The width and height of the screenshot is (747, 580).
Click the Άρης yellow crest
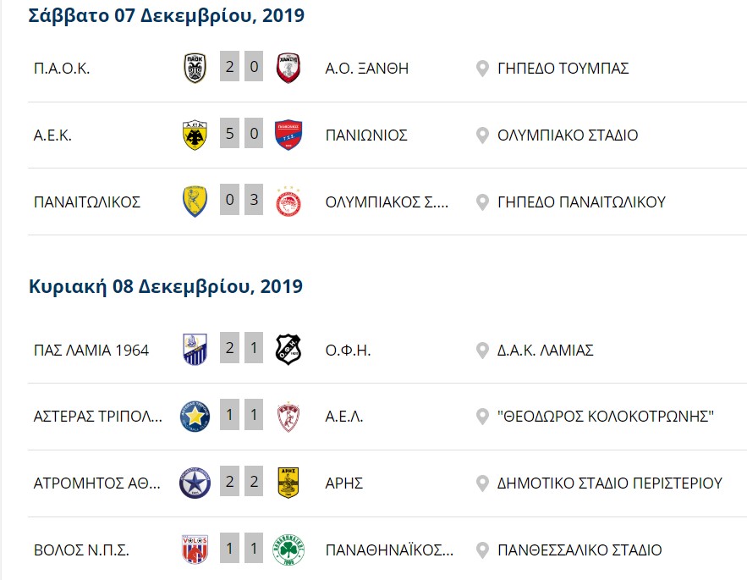pyautogui.click(x=288, y=483)
